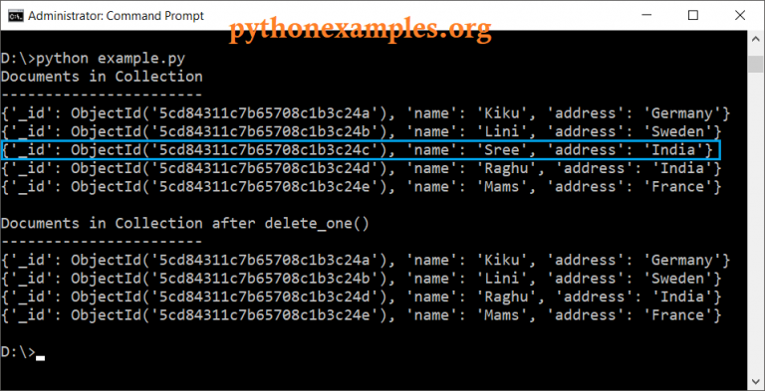Image resolution: width=765 pixels, height=391 pixels.
Task: Click the first Raghu India output line
Action: 361,169
